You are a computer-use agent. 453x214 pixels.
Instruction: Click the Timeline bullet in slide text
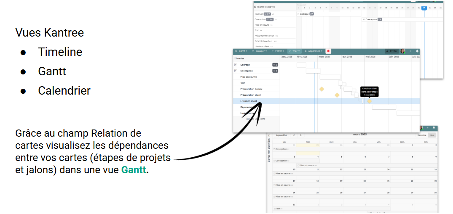[60, 52]
